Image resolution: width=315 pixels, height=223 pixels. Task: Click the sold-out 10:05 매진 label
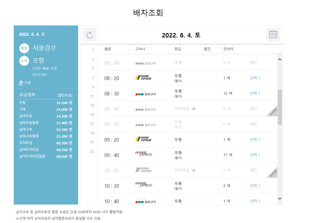pyautogui.click(x=253, y=170)
